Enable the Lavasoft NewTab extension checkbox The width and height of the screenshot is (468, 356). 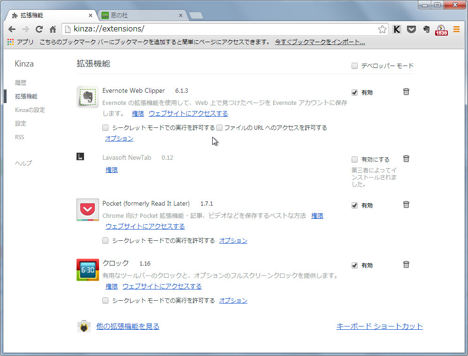tap(354, 159)
